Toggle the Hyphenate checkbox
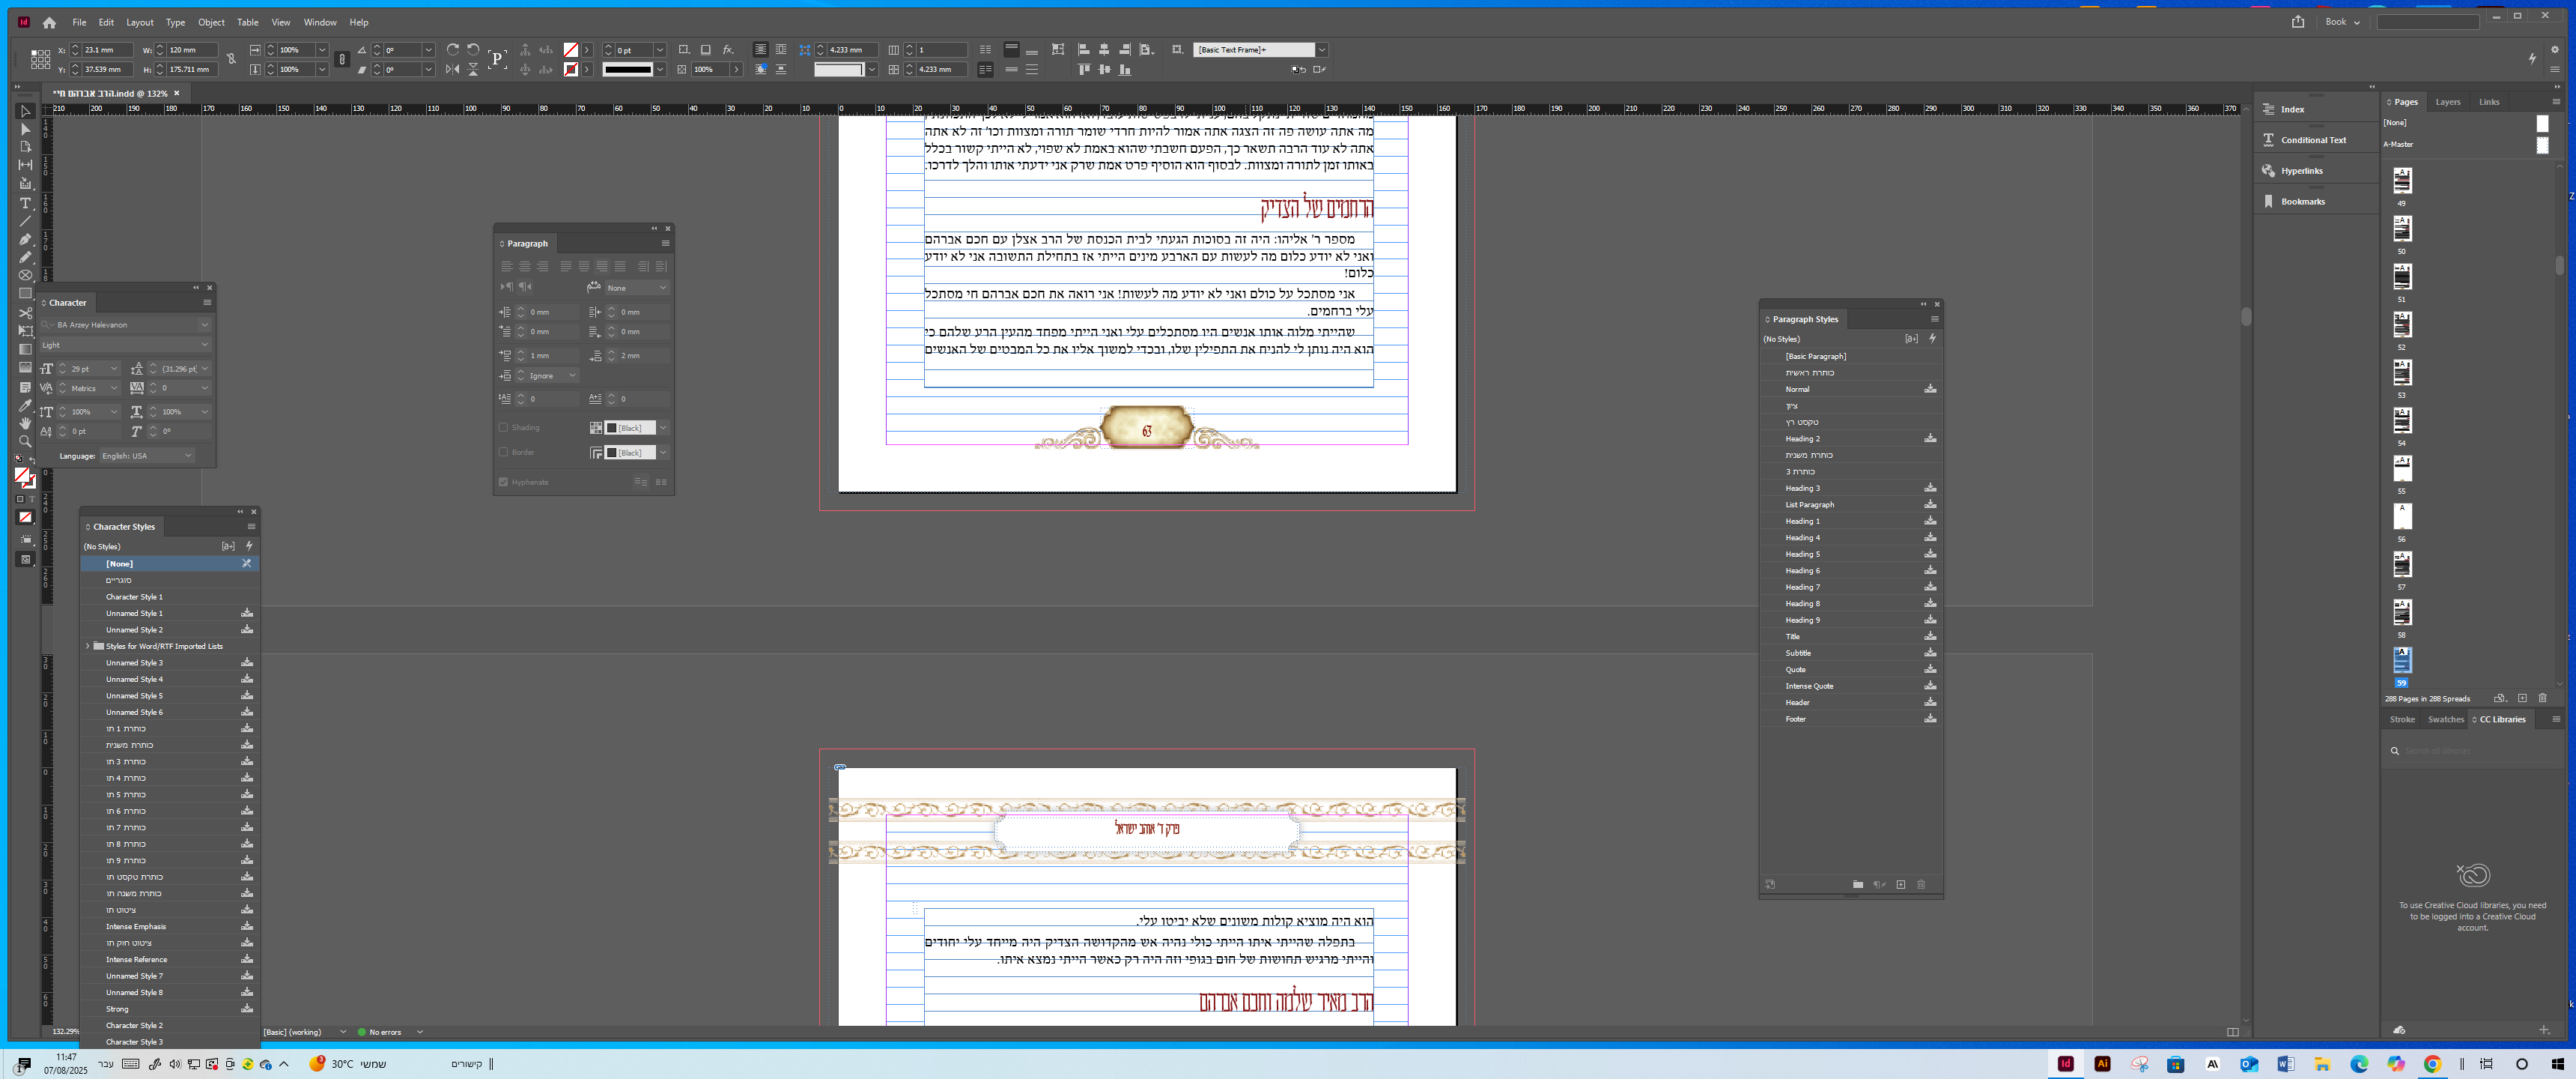 pyautogui.click(x=503, y=483)
